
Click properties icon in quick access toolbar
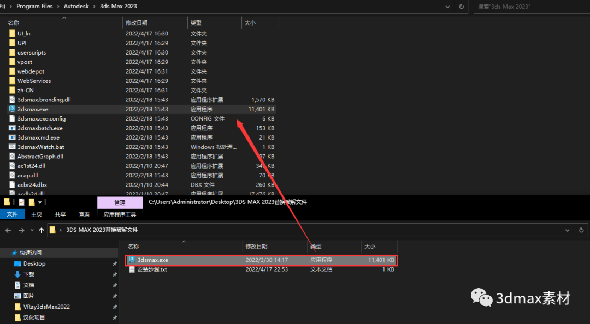pyautogui.click(x=21, y=202)
